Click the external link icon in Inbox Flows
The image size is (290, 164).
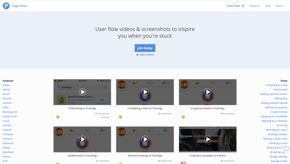243,6
